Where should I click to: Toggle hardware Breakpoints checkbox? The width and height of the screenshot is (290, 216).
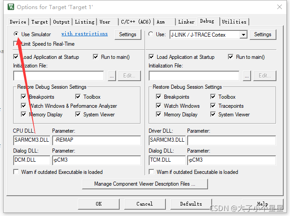(159, 96)
